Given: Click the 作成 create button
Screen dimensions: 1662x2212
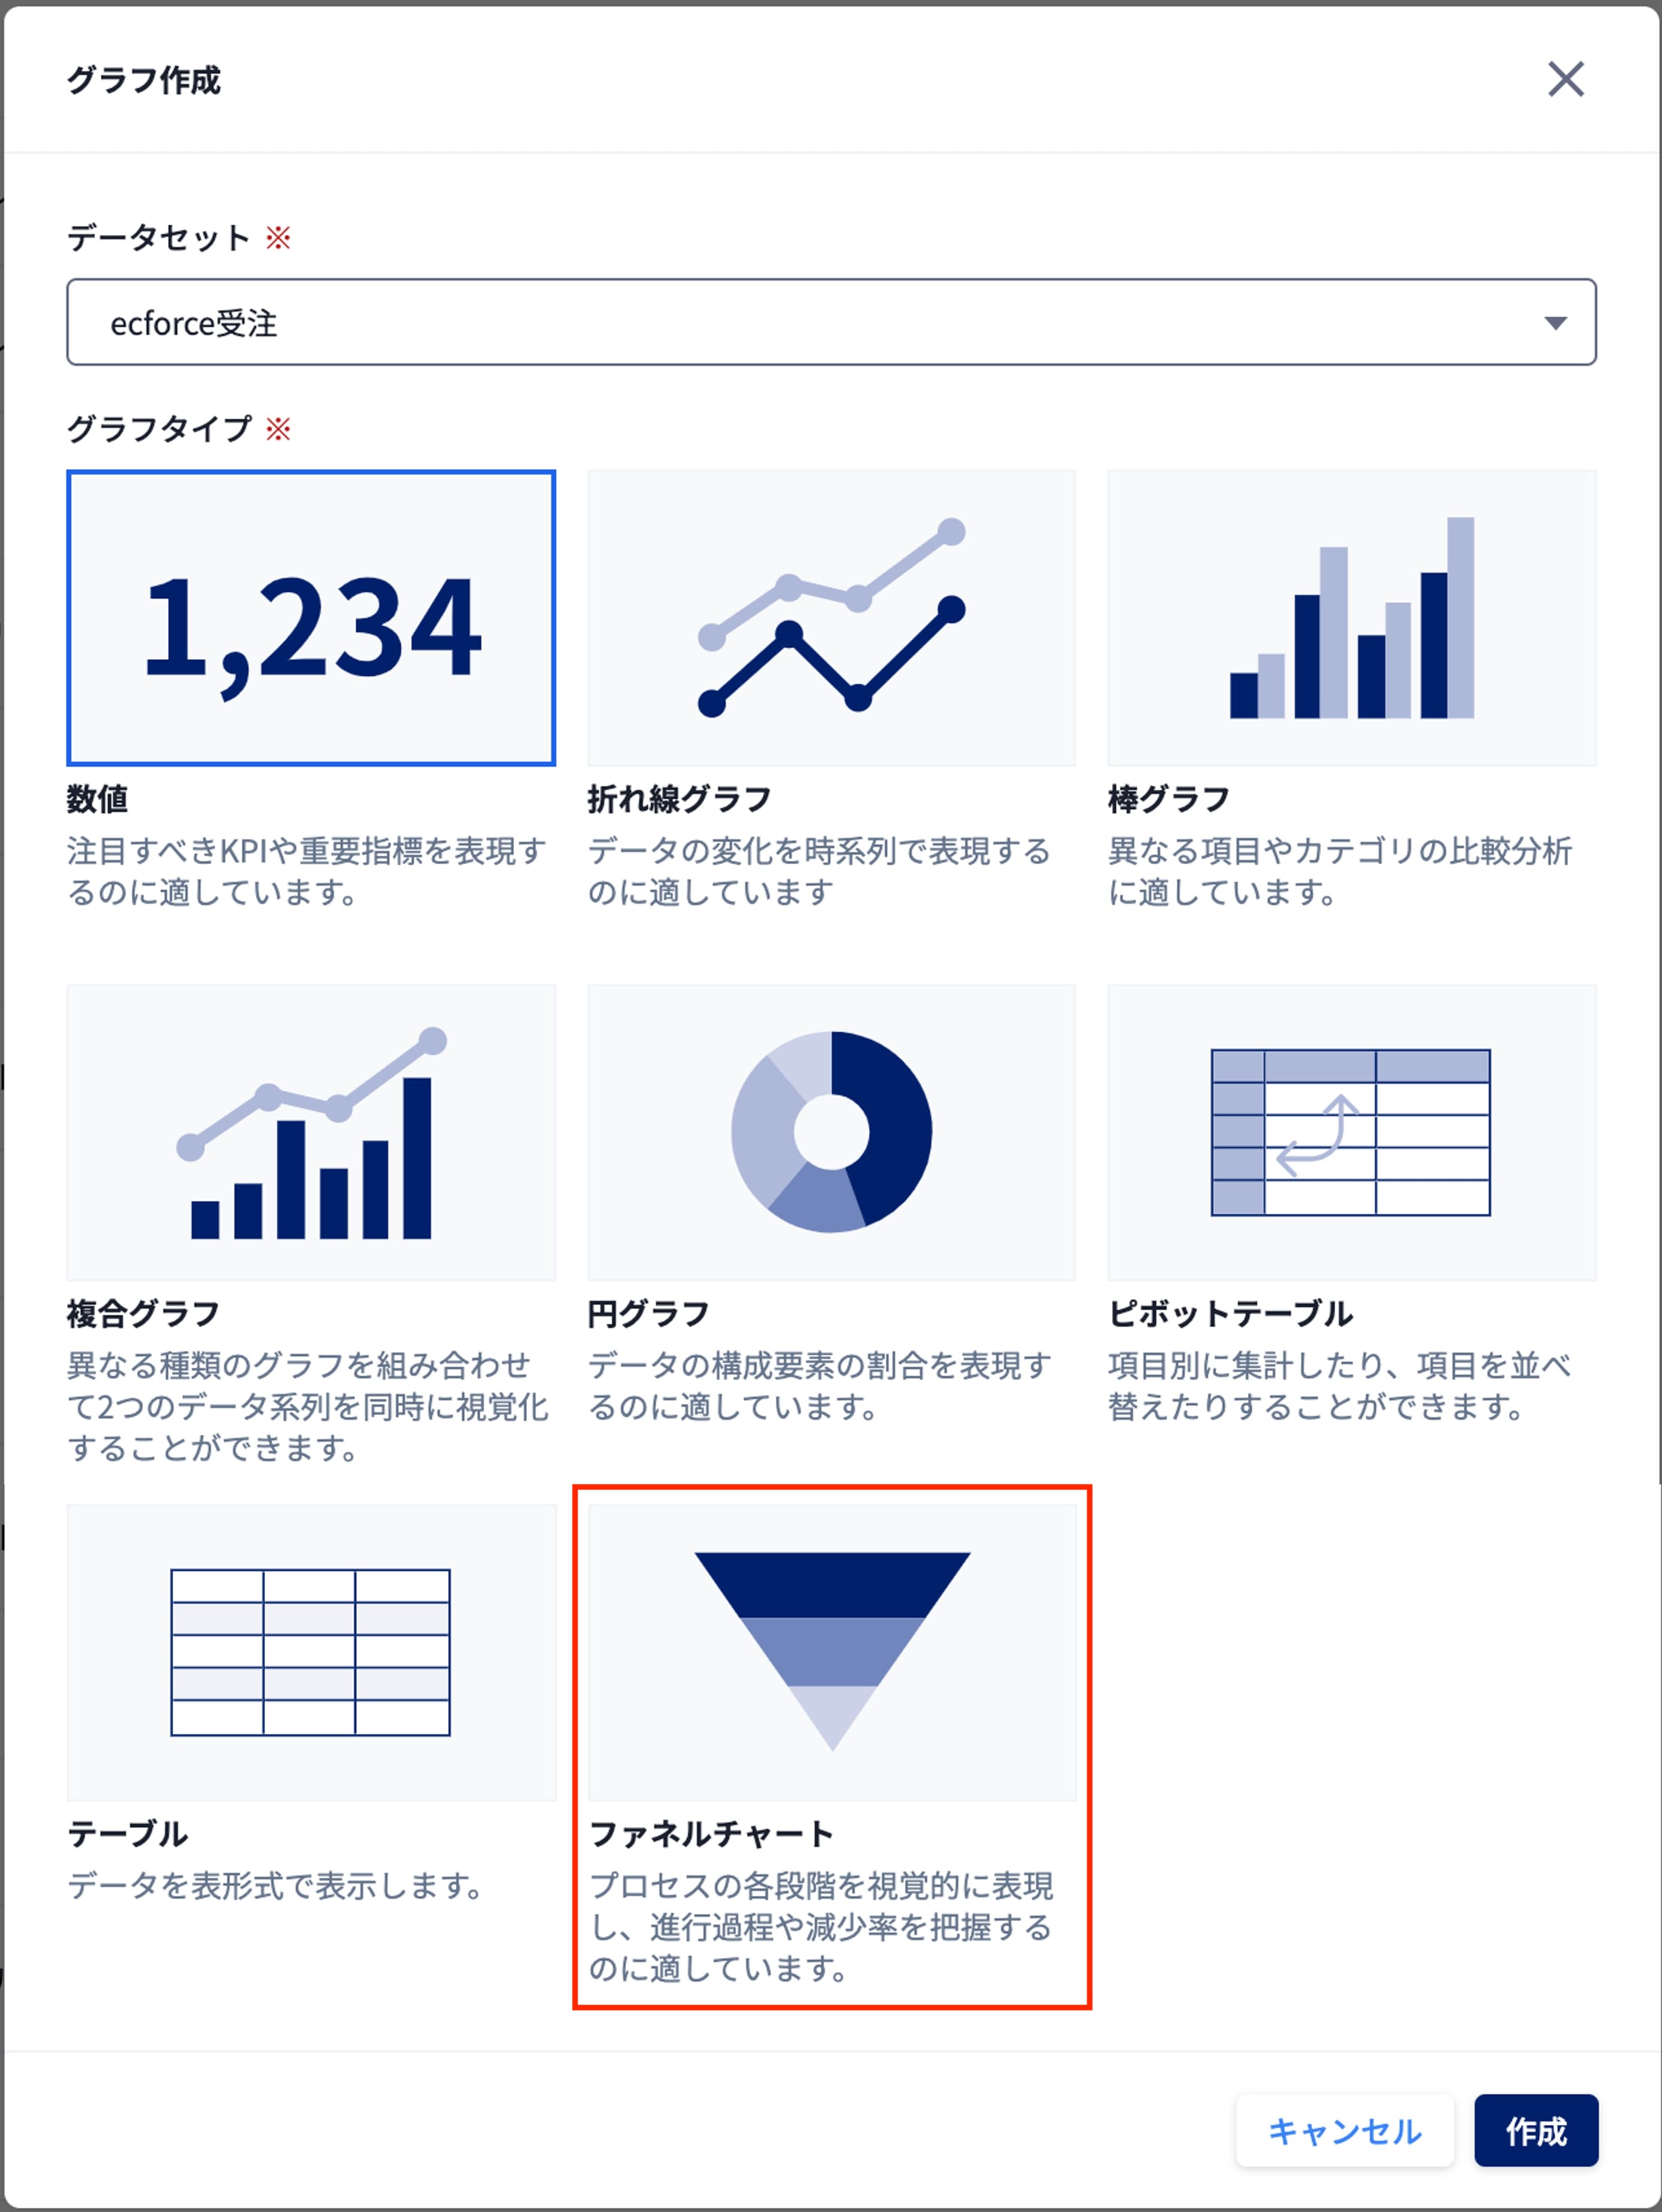Looking at the screenshot, I should (x=1536, y=2130).
